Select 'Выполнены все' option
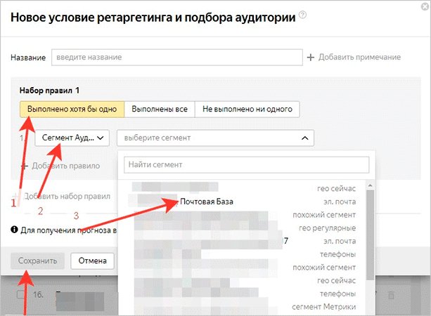This screenshot has height=316, width=431. [x=160, y=110]
